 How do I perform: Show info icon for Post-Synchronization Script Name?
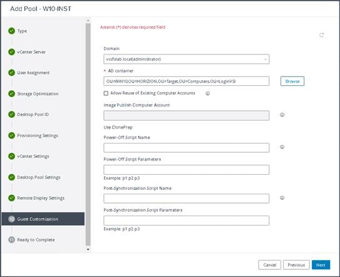pos(282,198)
